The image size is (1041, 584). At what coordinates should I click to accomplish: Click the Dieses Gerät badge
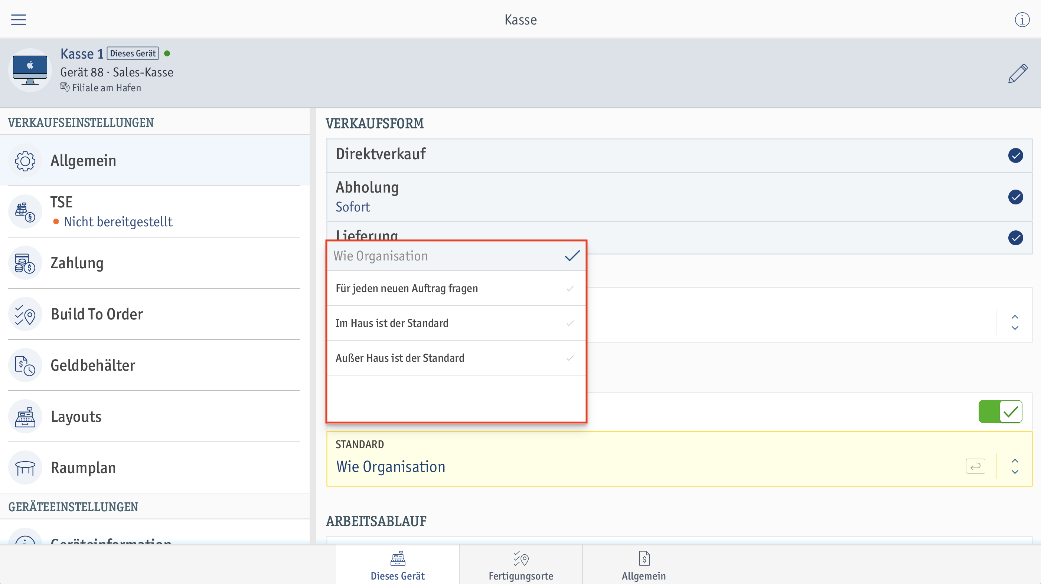(x=133, y=53)
